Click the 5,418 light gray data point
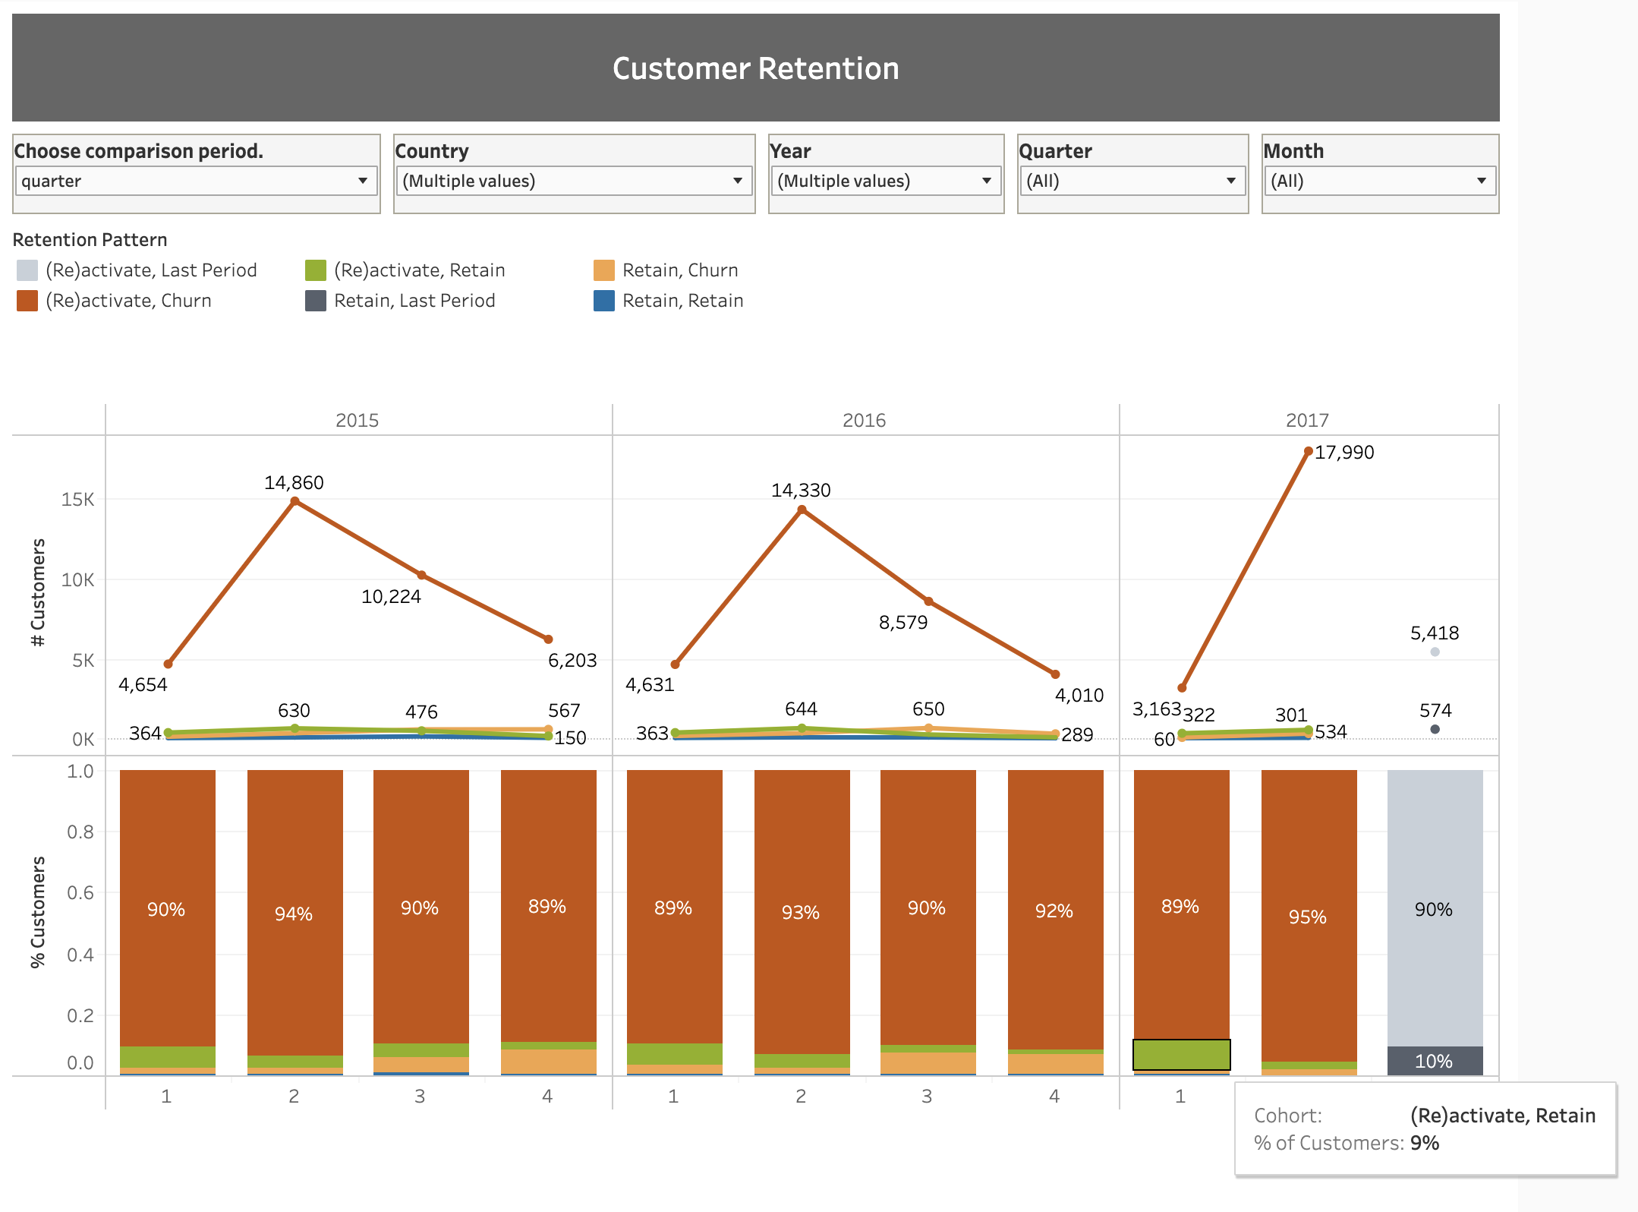Viewport: 1638px width, 1212px height. pos(1435,652)
